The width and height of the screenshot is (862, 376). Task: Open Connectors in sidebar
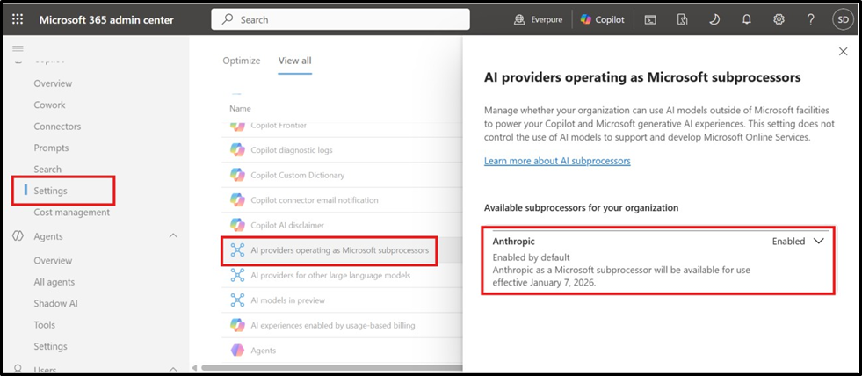coord(57,127)
